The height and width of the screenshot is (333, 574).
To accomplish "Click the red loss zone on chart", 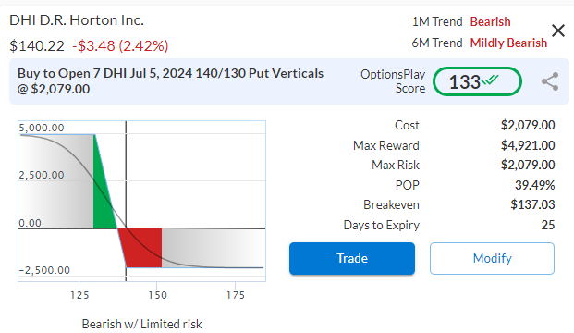I will (140, 248).
